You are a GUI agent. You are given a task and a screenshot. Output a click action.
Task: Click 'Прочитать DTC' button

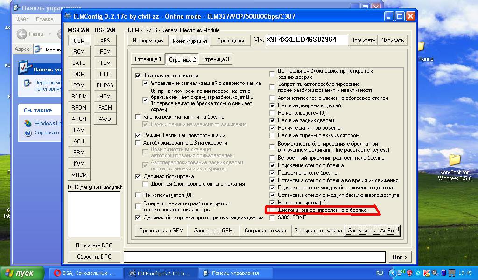point(94,245)
